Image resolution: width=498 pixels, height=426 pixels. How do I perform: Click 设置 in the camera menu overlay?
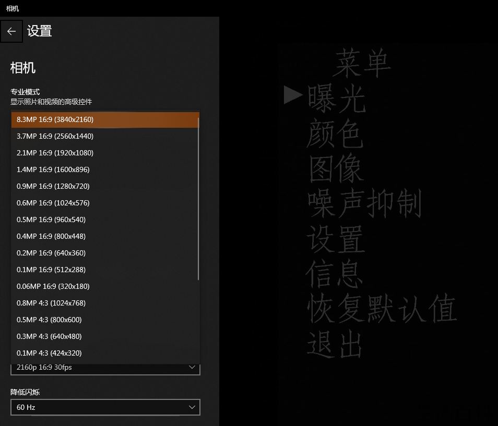(x=335, y=239)
